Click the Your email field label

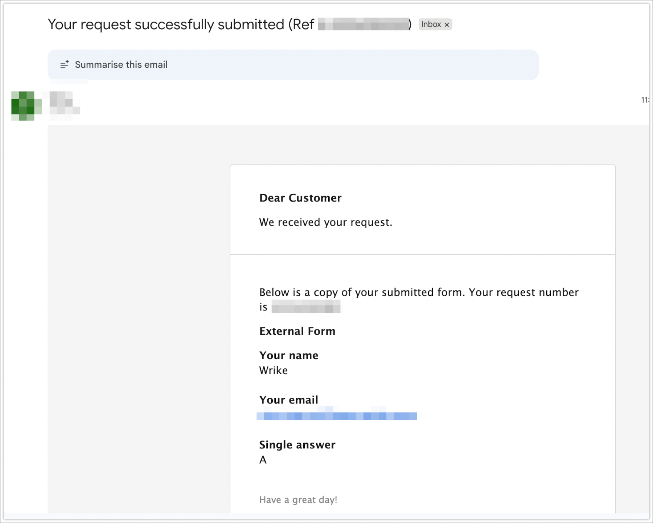(288, 400)
